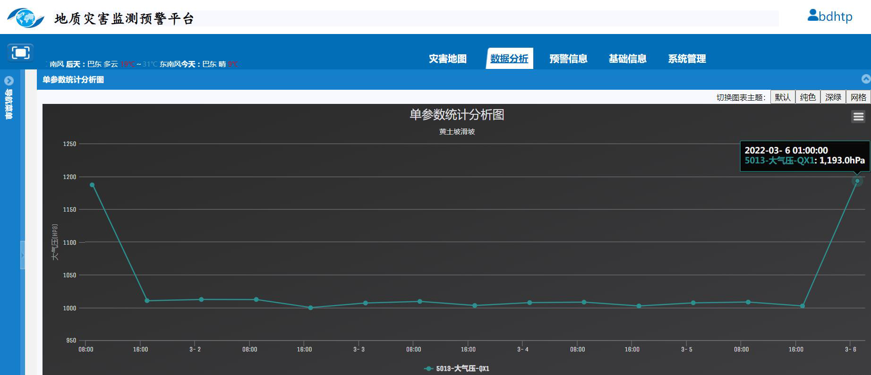
Task: Open the chart hamburger export menu
Action: coord(858,116)
